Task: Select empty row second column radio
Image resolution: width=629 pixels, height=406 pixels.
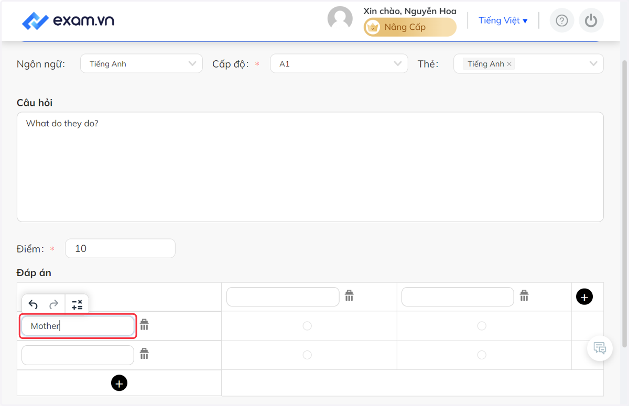Action: point(482,355)
